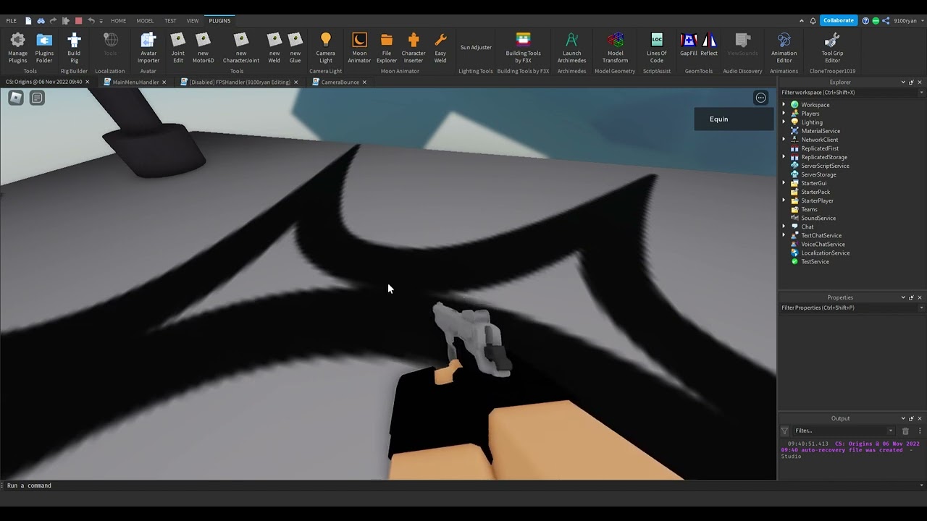The height and width of the screenshot is (521, 927).
Task: Open the CameraBounce script tab
Action: coord(340,82)
